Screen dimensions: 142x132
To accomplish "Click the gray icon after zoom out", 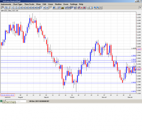I will 101,8.
